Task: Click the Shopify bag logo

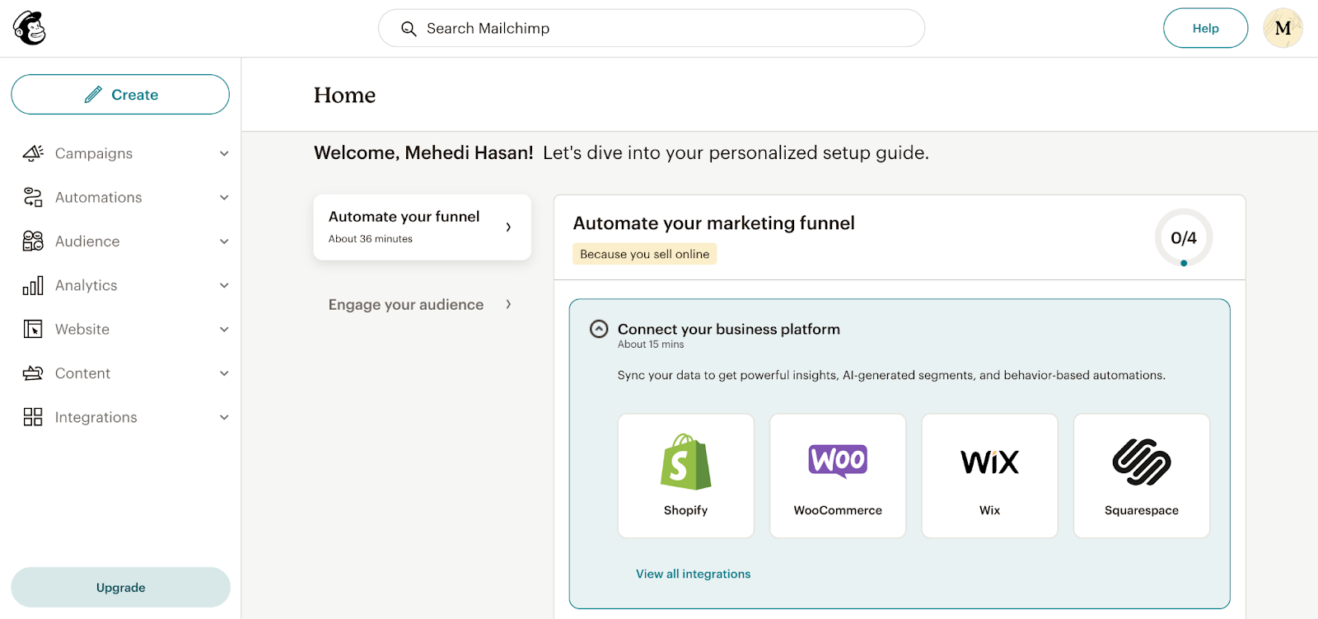Action: pos(685,462)
